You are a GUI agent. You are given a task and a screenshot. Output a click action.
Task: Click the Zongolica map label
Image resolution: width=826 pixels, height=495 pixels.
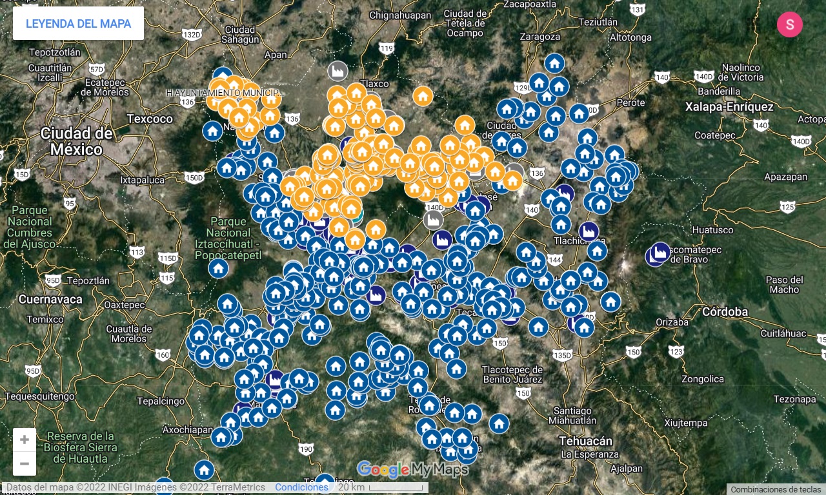click(x=703, y=379)
